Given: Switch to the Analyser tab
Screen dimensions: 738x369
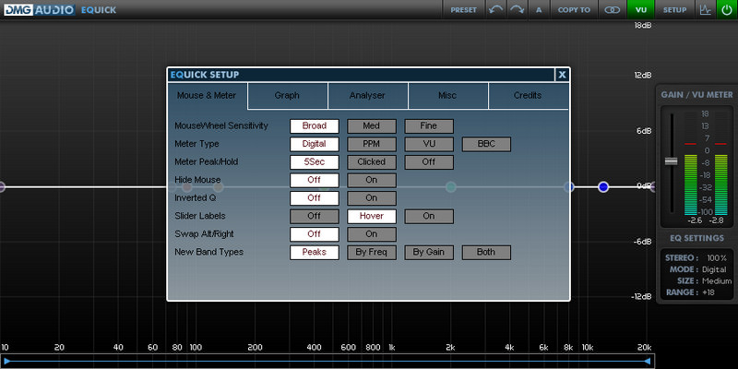Looking at the screenshot, I should [x=367, y=95].
